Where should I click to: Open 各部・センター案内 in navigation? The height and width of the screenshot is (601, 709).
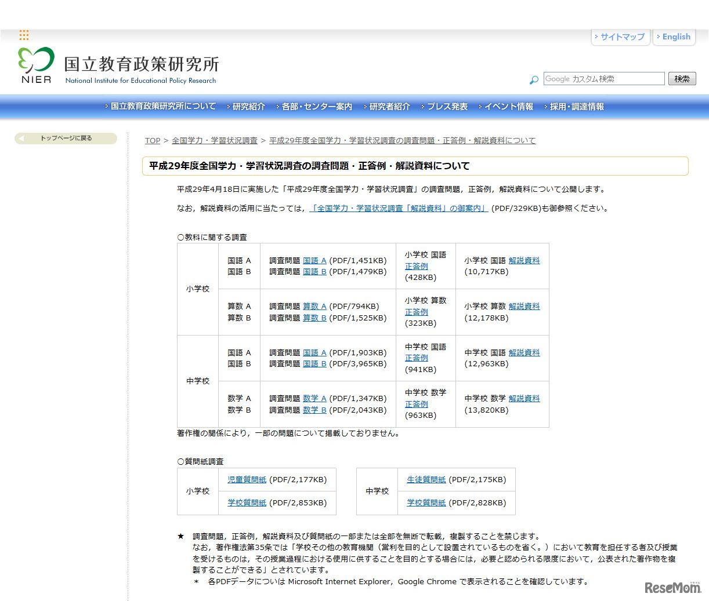point(316,107)
